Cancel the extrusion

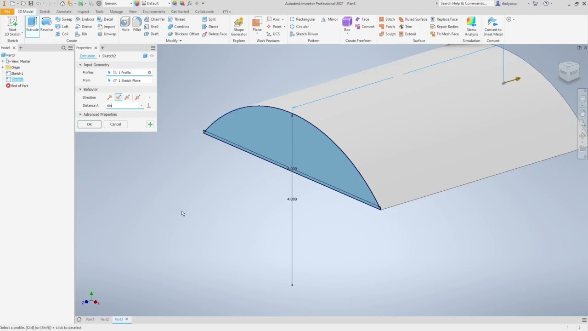tap(115, 124)
